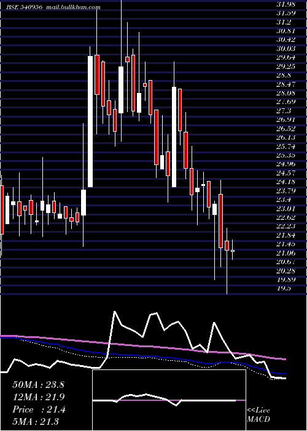Click the <<Live MACD label
The width and height of the screenshot is (307, 431).
[258, 415]
